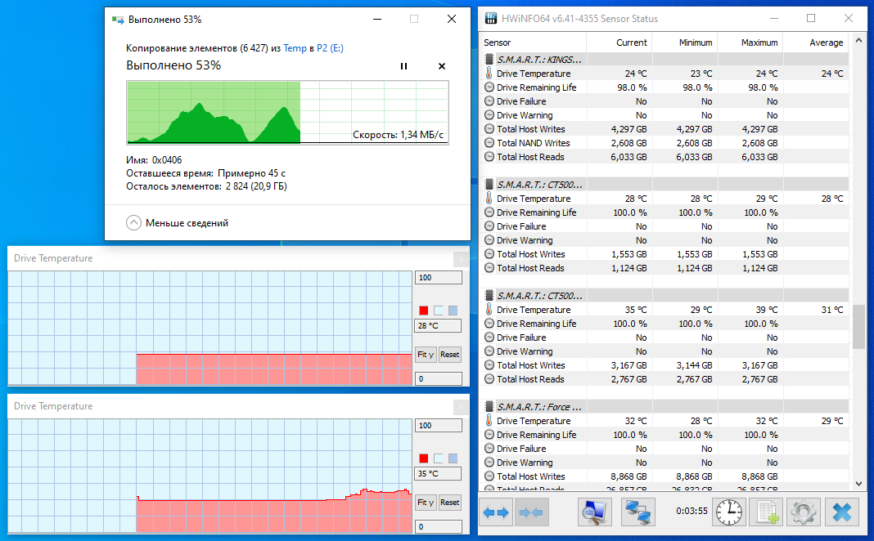874x541 pixels.
Task: Pause the file copy operation
Action: 403,65
